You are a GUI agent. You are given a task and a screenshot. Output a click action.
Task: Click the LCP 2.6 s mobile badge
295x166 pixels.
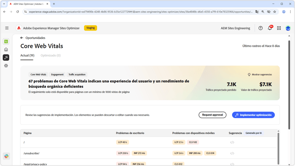(x=179, y=153)
